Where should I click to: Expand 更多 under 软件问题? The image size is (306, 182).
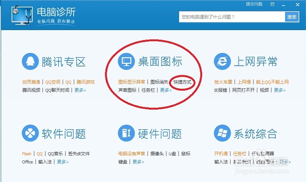tap(63, 162)
